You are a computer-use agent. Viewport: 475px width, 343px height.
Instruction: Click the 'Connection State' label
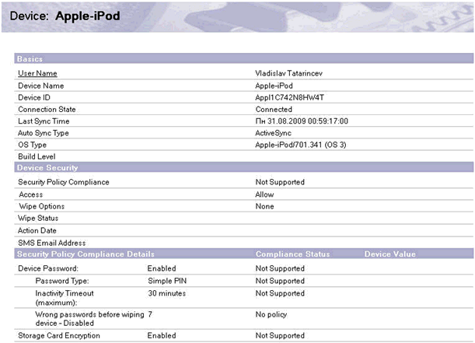click(x=47, y=110)
